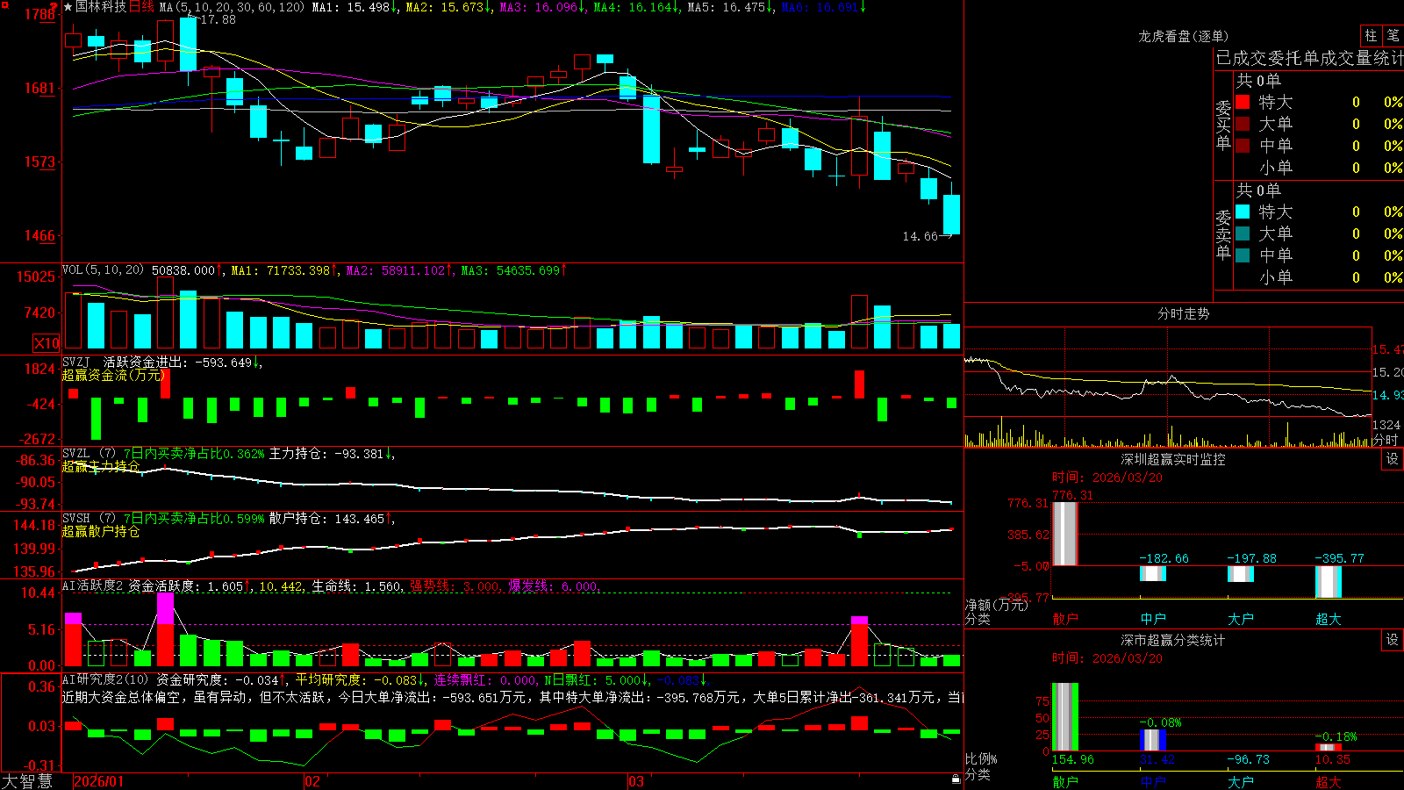1404x790 pixels.
Task: Click the 14.66 low price annotation
Action: click(920, 236)
